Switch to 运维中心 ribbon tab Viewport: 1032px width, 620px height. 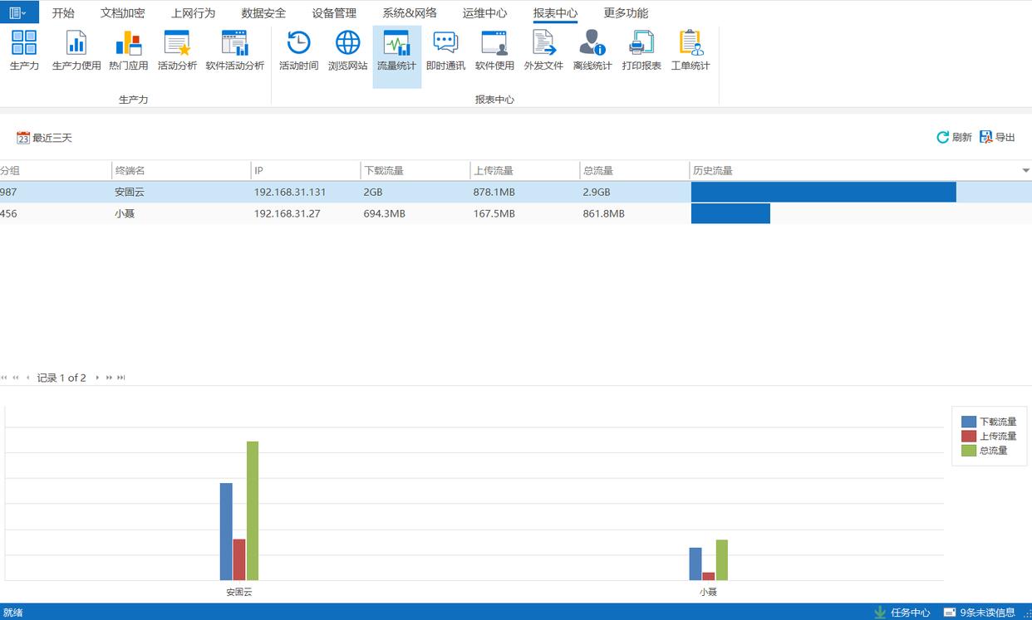click(484, 13)
